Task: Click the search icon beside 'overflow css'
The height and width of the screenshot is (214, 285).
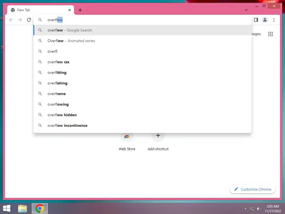Action: click(40, 62)
